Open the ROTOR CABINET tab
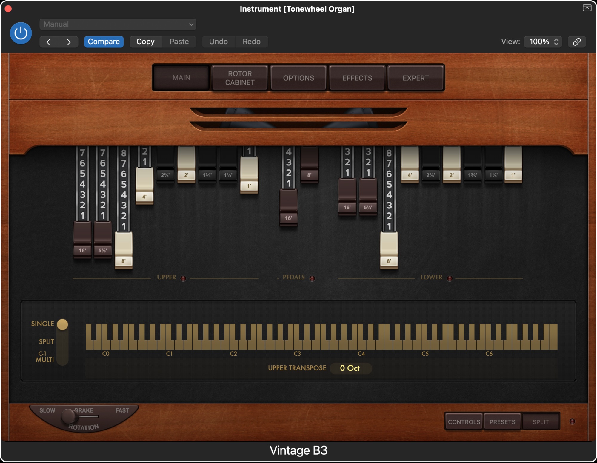This screenshot has width=597, height=463. point(240,78)
